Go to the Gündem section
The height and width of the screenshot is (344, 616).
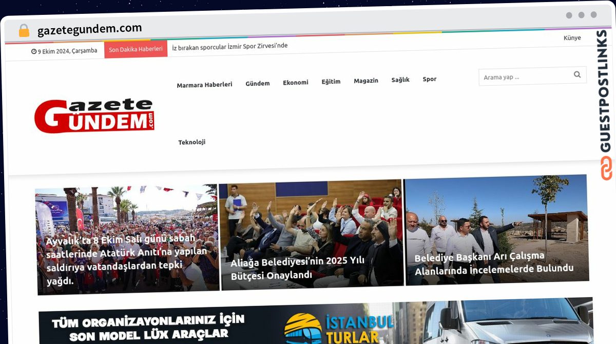[258, 83]
